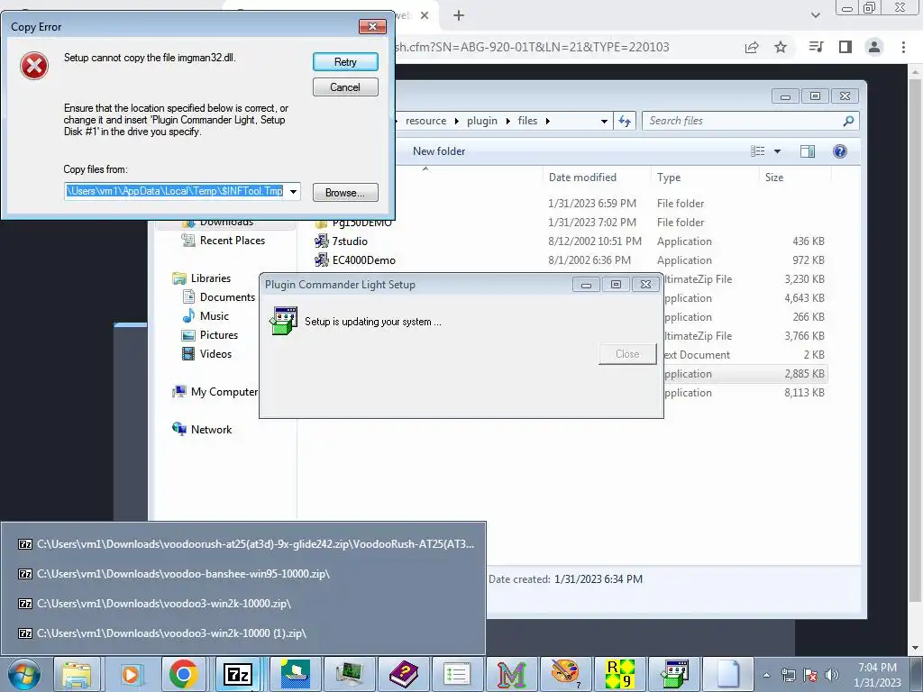This screenshot has width=923, height=692.
Task: Click Chrome's share page icon
Action: (x=752, y=47)
